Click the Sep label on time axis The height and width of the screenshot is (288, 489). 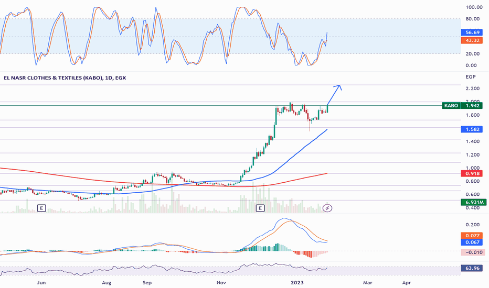(147, 283)
